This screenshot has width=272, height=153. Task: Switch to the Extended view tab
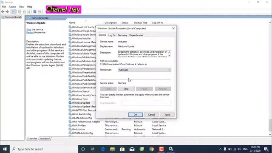[x=32, y=139]
